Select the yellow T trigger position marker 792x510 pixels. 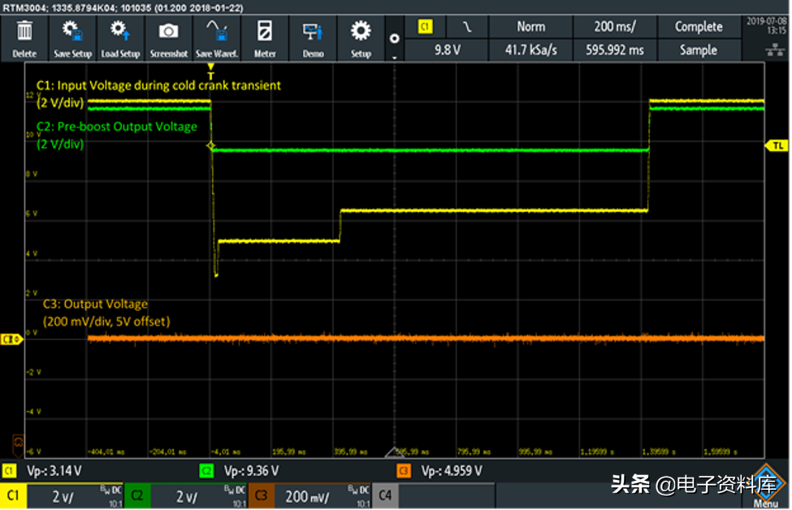(210, 71)
